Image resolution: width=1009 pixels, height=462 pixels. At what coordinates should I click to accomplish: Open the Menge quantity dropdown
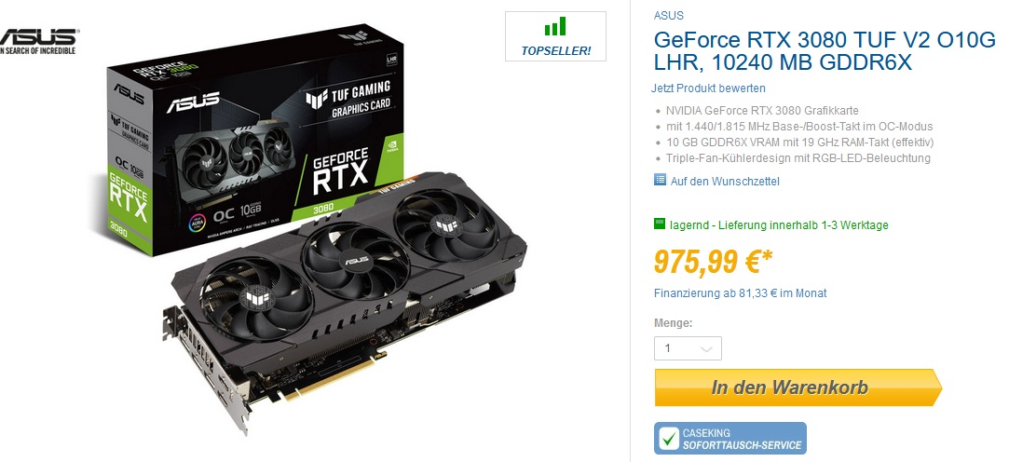688,348
